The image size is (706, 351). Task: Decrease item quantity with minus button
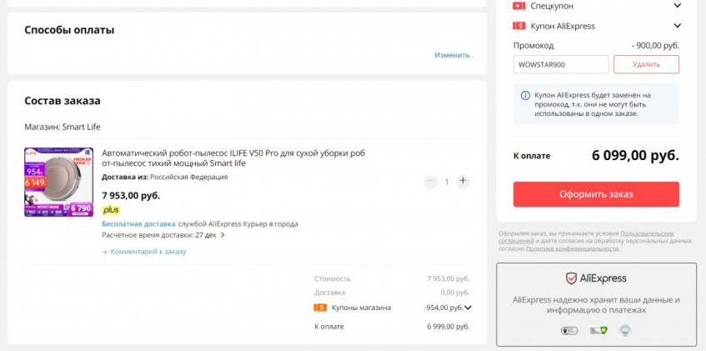pyautogui.click(x=430, y=181)
